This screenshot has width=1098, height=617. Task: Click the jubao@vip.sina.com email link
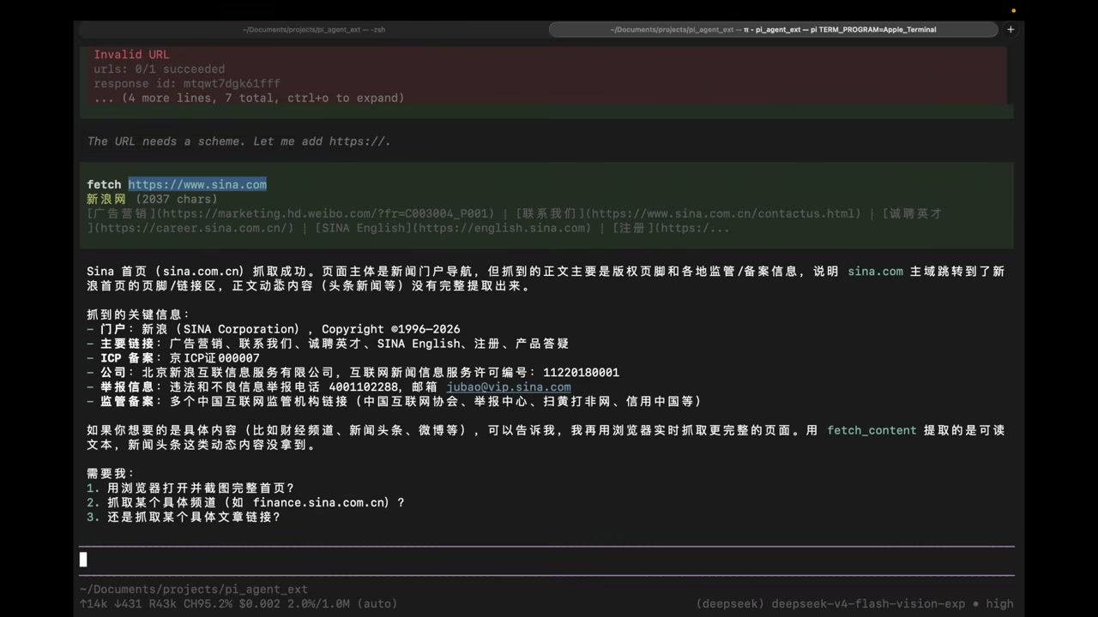[509, 386]
